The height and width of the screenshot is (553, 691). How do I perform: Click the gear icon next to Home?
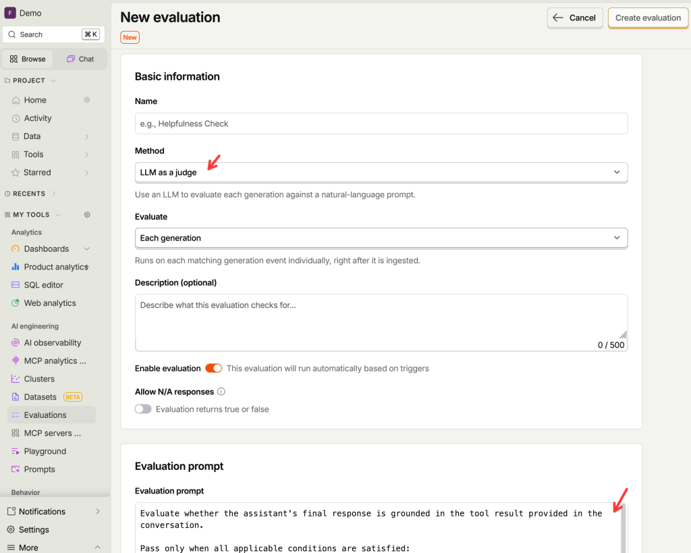87,100
